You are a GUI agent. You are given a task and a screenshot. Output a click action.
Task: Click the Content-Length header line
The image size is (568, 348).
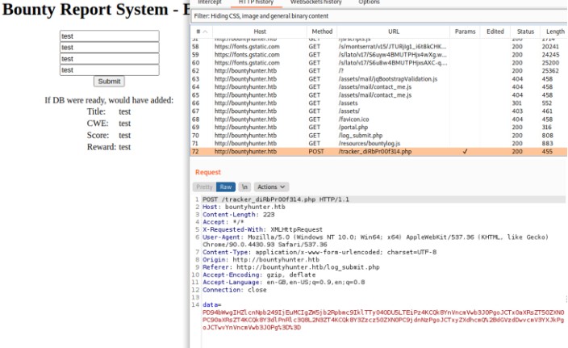tap(238, 215)
